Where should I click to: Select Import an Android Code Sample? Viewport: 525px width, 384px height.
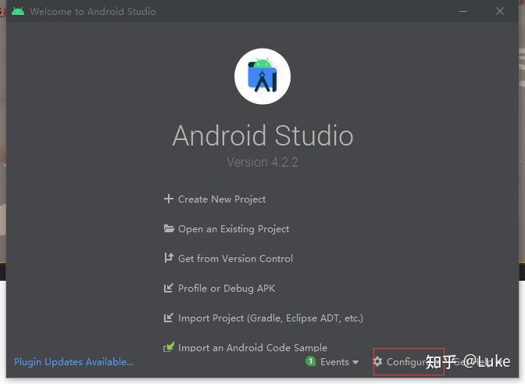(253, 347)
